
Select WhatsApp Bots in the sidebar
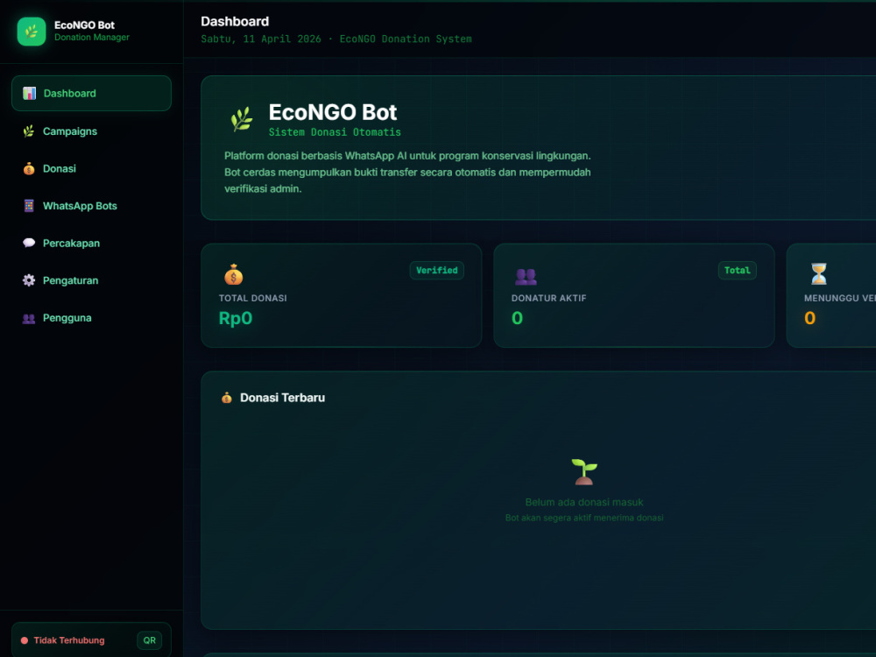91,206
